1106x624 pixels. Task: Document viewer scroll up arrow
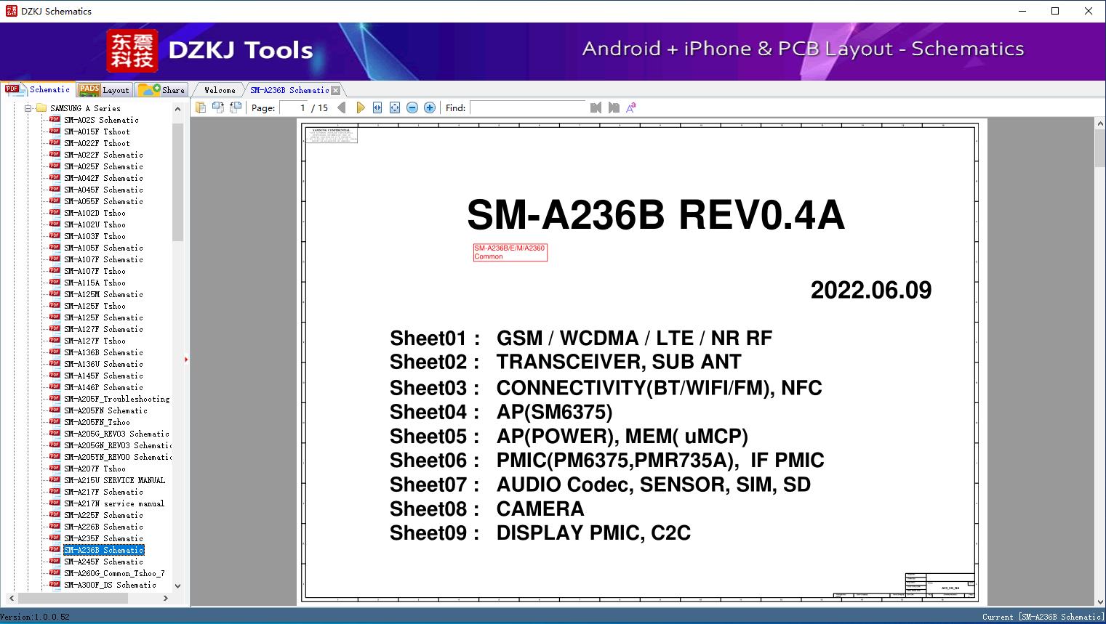(x=1100, y=124)
